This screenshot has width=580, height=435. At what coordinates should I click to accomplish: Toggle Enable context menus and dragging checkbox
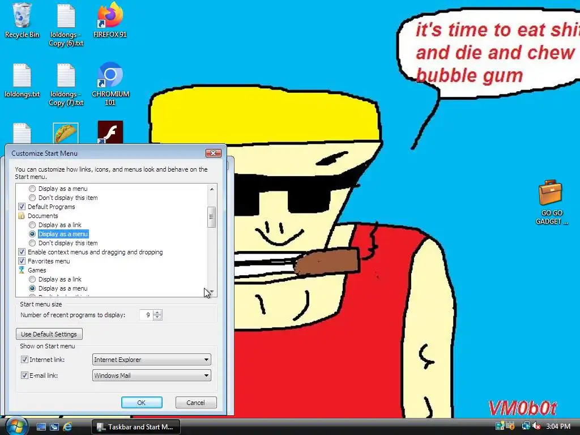coord(22,252)
